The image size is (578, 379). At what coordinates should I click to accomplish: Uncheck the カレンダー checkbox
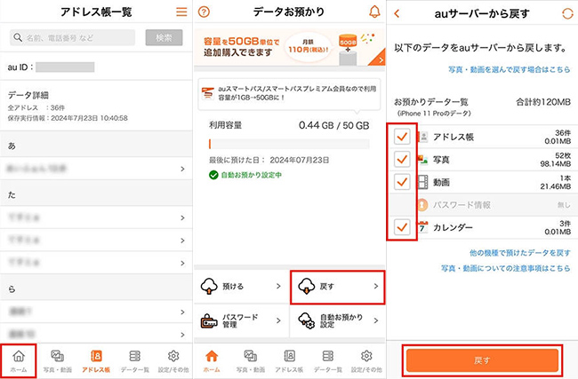[402, 227]
